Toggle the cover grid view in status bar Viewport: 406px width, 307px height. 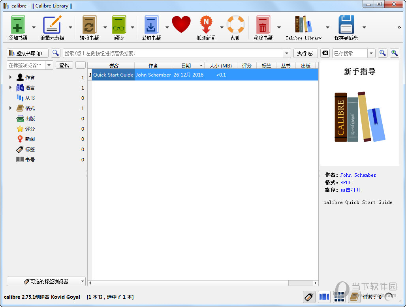click(339, 297)
